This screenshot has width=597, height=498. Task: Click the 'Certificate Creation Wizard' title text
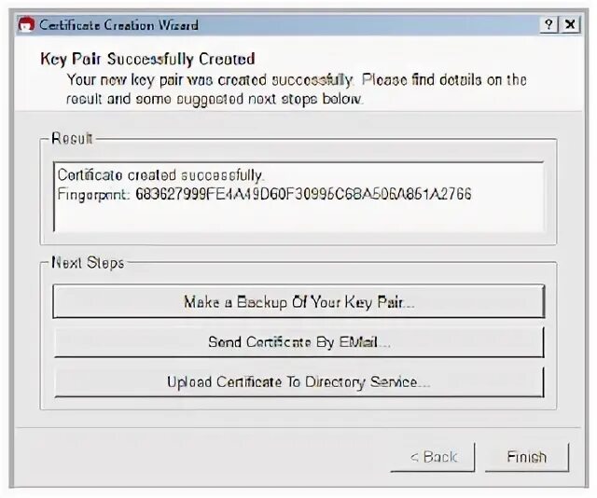(x=118, y=25)
